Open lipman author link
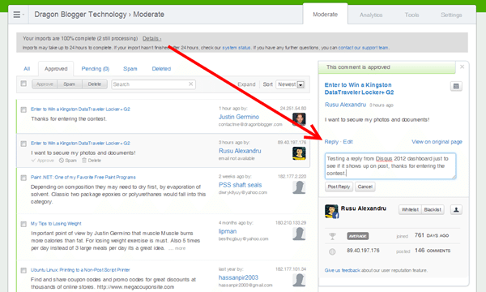Image resolution: width=486 pixels, height=292 pixels. 228,231
